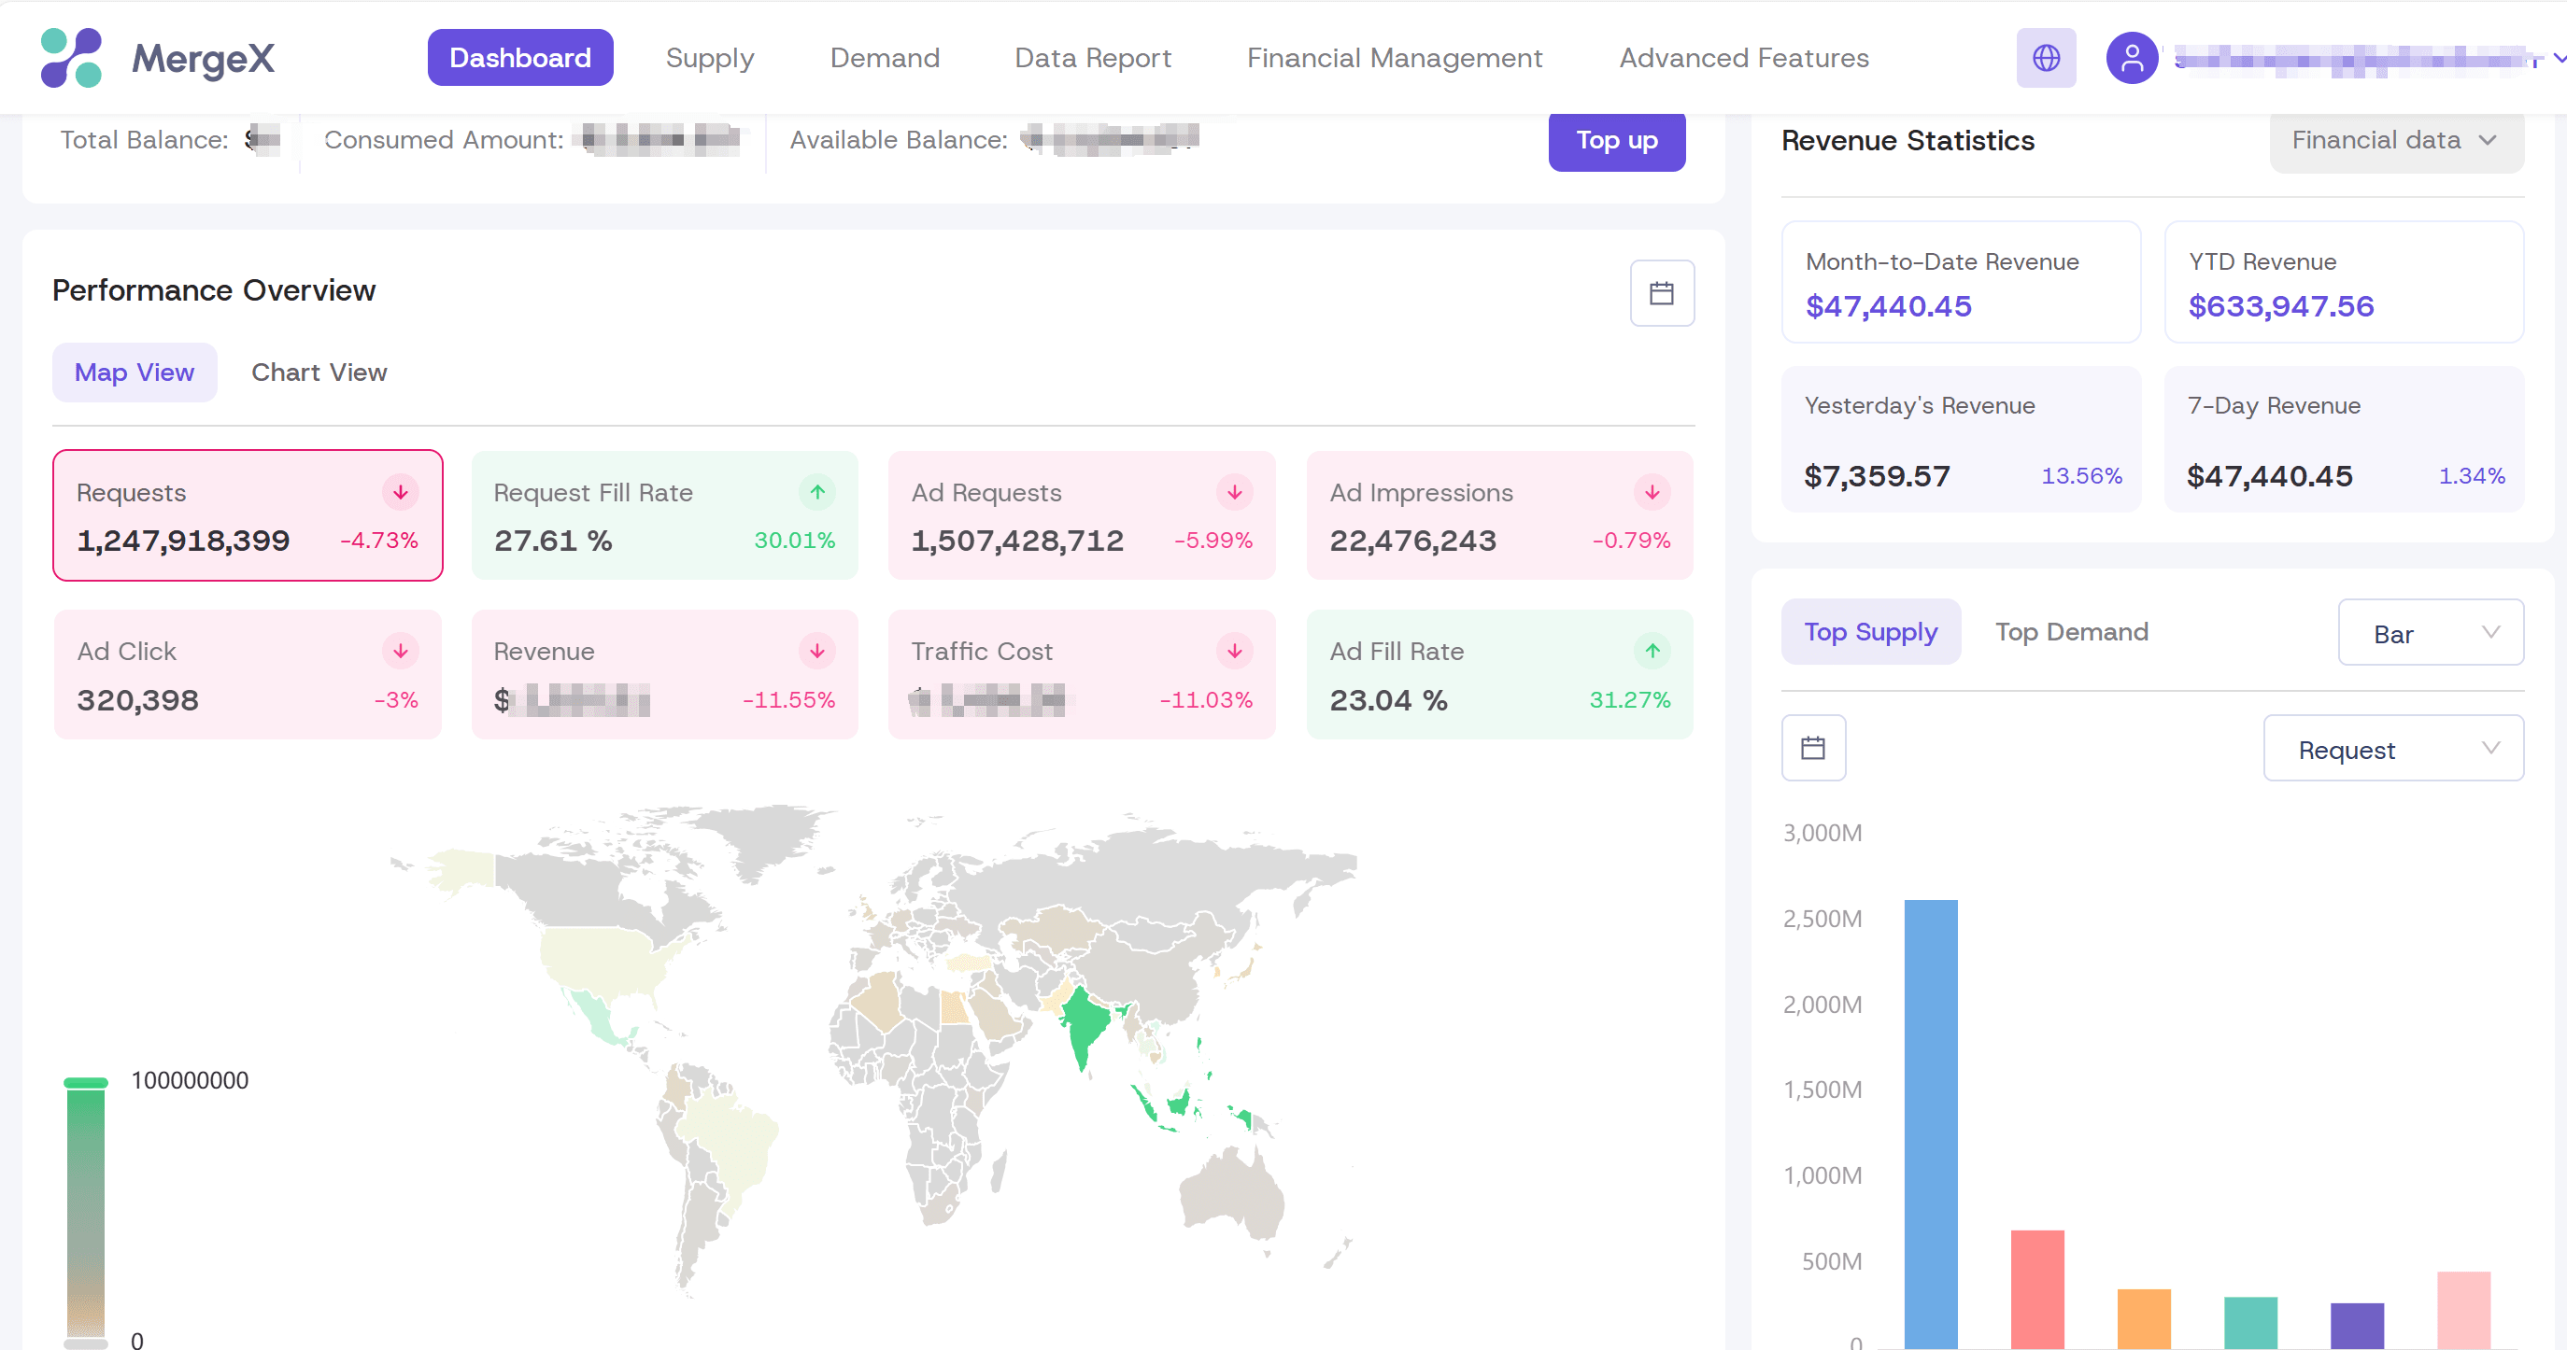Select Map View toggle
Screen dimensions: 2567x1350
coord(135,372)
